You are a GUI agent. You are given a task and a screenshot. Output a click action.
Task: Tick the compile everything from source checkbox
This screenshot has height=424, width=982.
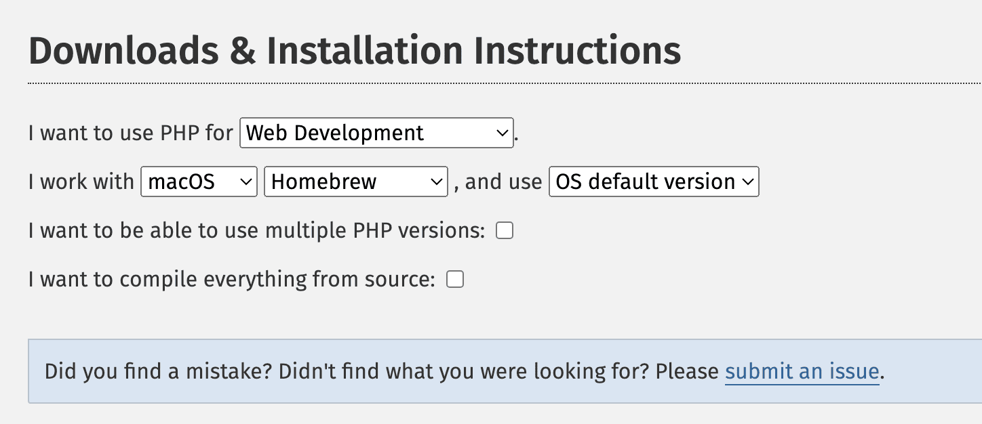[455, 279]
